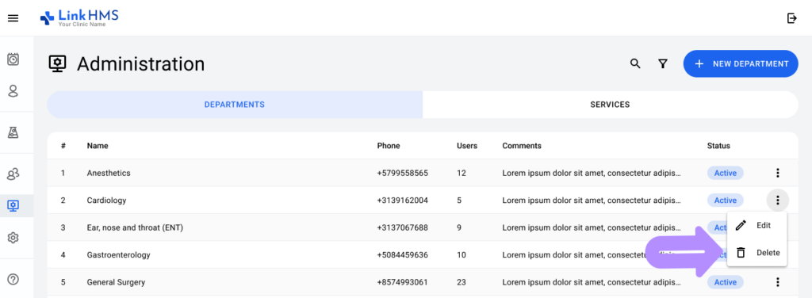
Task: Select the Cardiology department name
Action: [106, 201]
